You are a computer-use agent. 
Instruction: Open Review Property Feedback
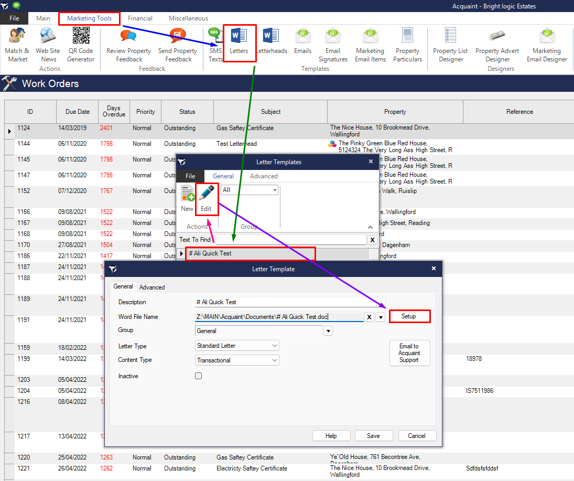(128, 44)
